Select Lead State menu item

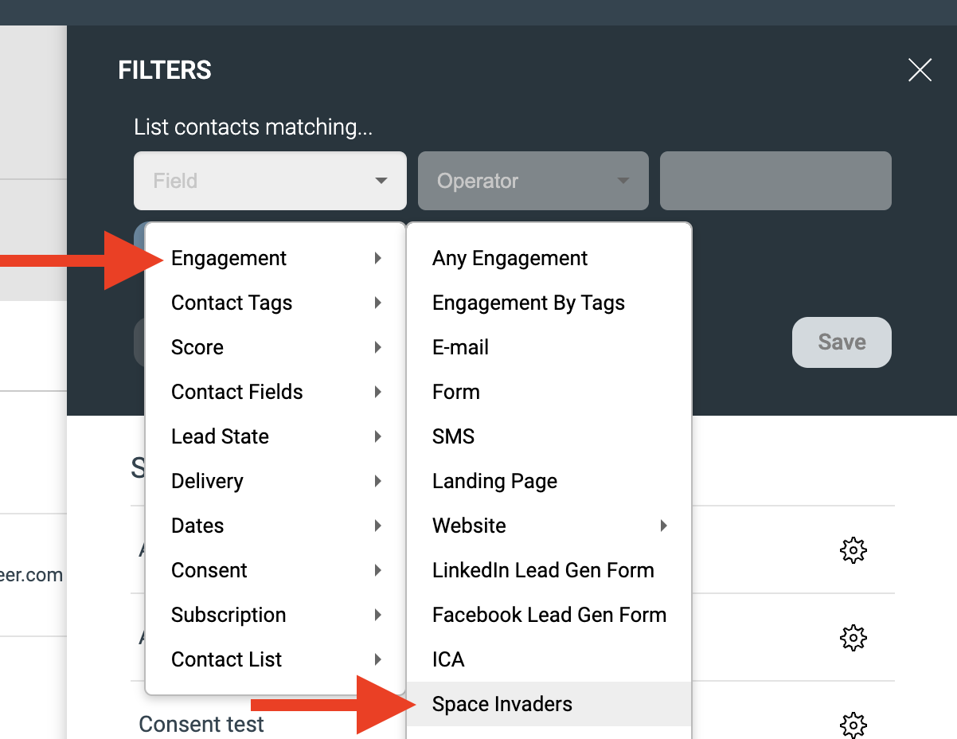tap(275, 436)
